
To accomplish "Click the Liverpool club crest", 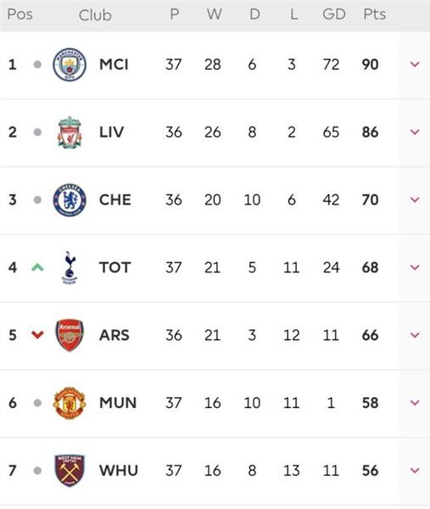I will 70,132.
